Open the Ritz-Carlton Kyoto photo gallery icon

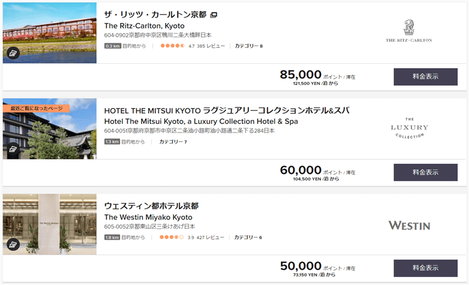(13, 54)
